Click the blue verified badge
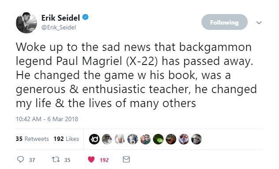The image size is (279, 169). coord(86,17)
